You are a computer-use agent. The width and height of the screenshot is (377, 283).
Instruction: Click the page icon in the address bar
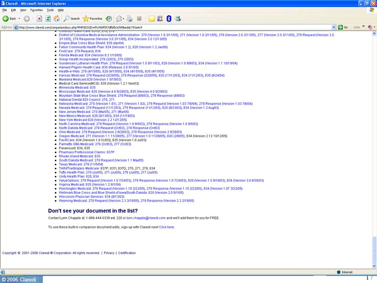click(16, 27)
